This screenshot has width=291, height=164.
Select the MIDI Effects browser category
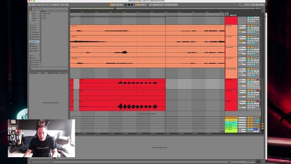35,37
